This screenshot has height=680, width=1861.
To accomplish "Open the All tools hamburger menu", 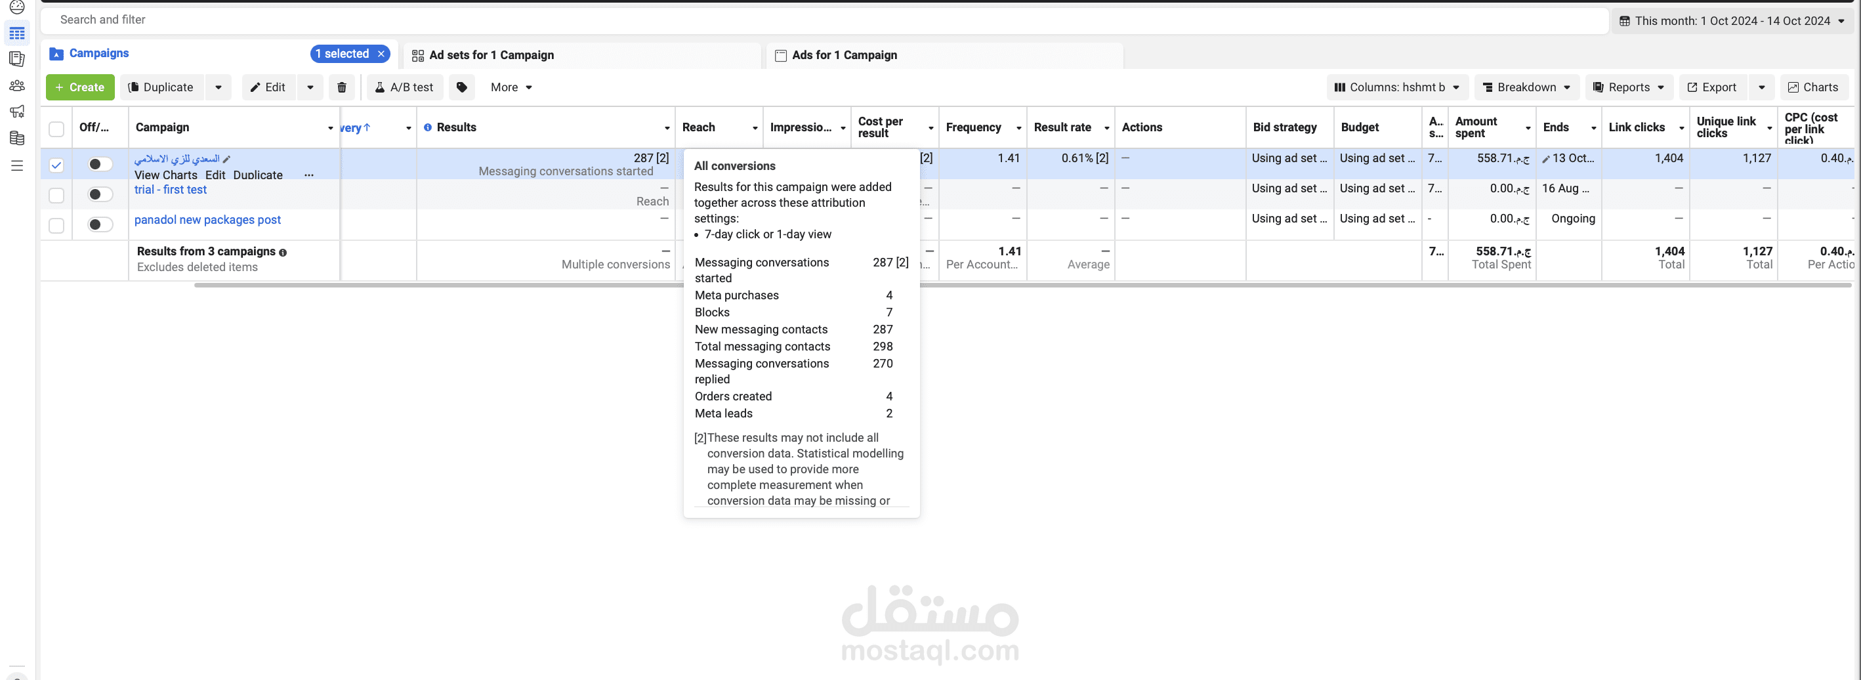I will 17,165.
